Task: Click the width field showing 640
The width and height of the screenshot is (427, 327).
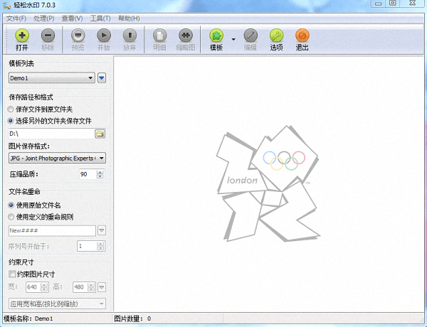Action: [x=33, y=287]
